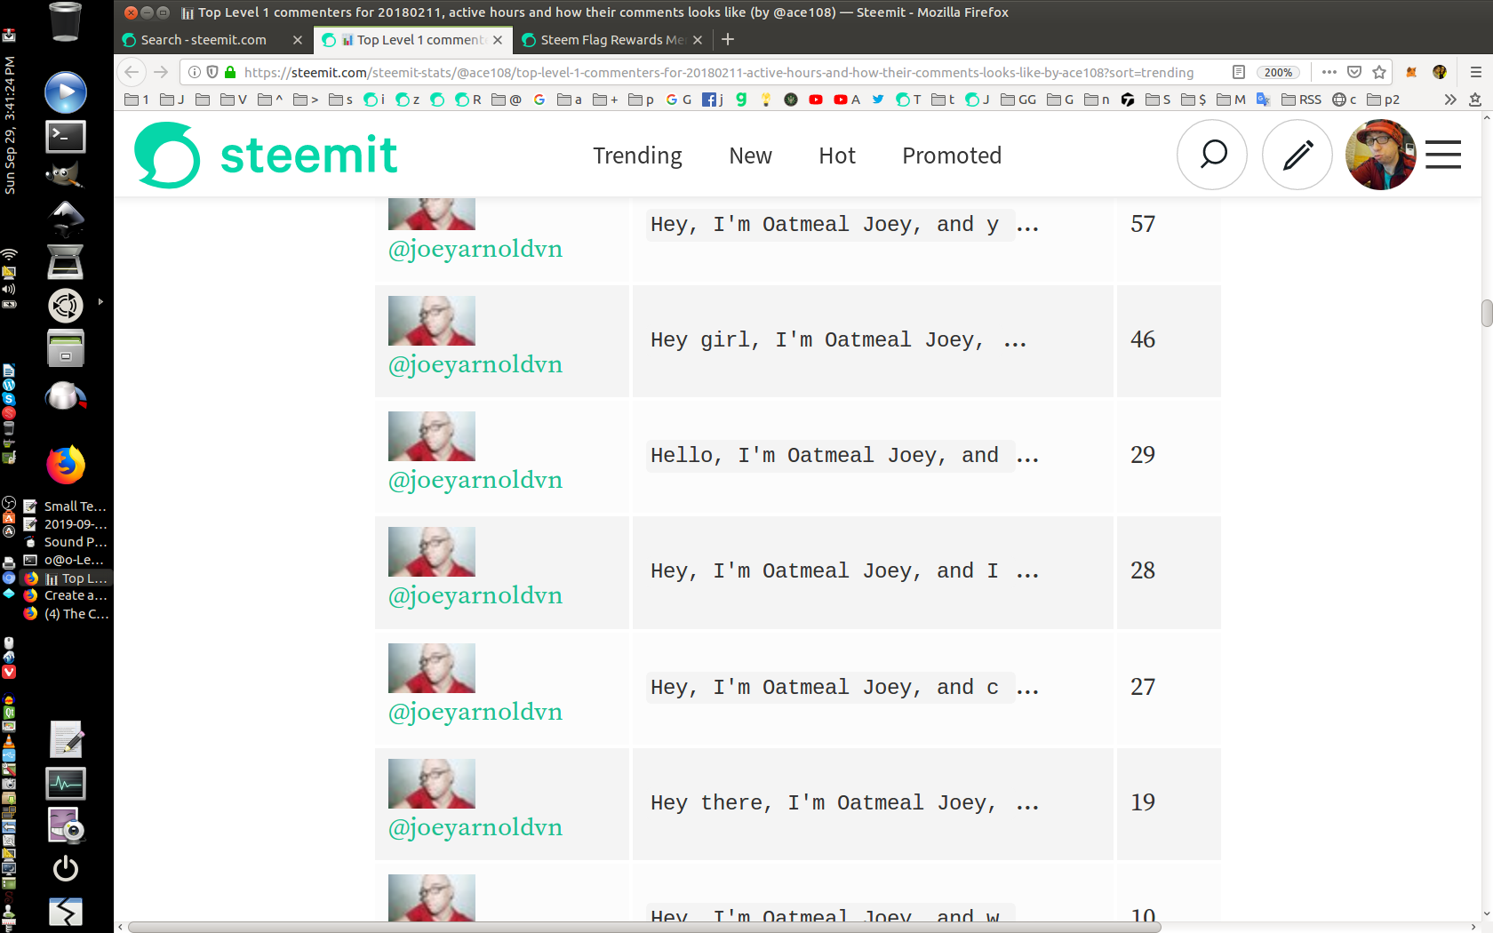1493x933 pixels.
Task: Click the pencil compose post icon
Action: [1297, 155]
